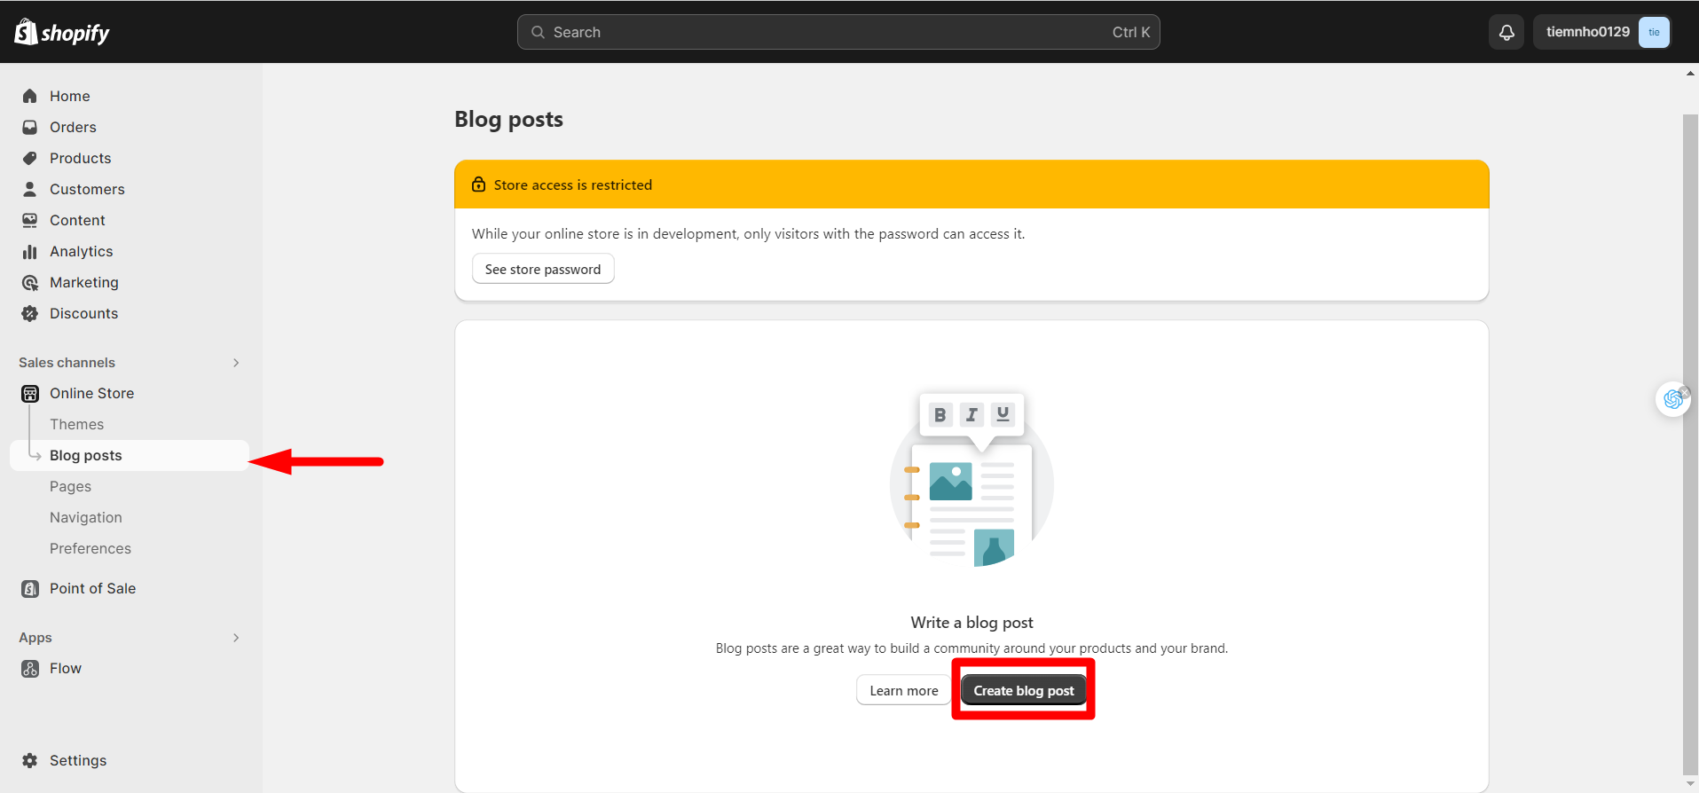
Task: Click the search magnifier icon
Action: pyautogui.click(x=538, y=32)
